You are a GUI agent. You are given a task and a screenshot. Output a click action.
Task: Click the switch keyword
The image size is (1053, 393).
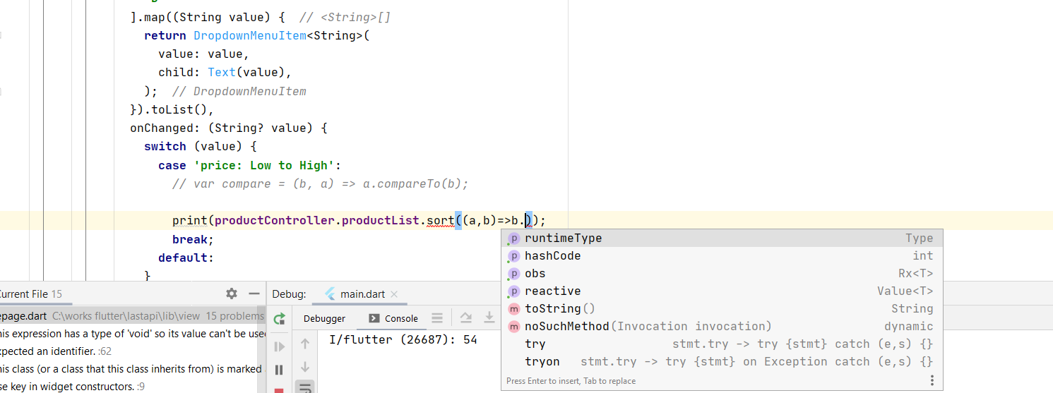(165, 147)
